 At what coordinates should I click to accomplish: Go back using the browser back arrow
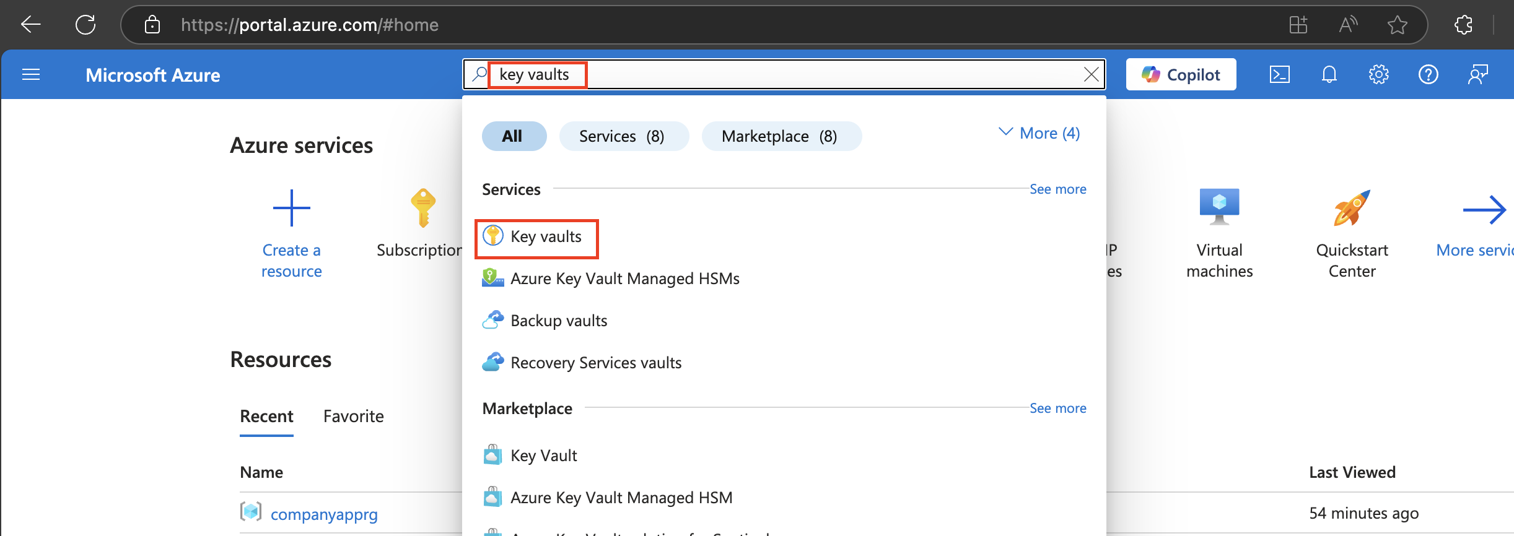(x=30, y=25)
